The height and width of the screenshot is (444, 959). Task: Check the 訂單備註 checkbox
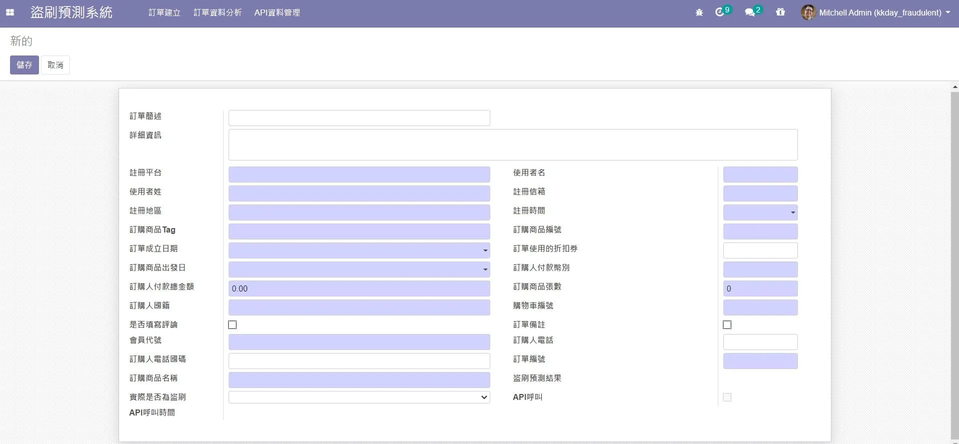coord(727,325)
